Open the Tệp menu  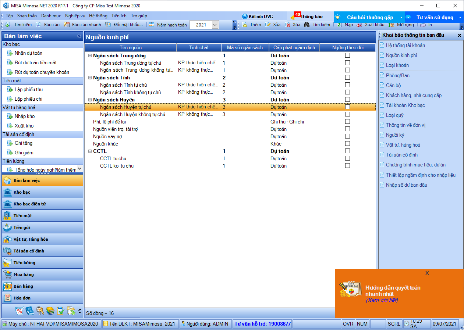9,16
